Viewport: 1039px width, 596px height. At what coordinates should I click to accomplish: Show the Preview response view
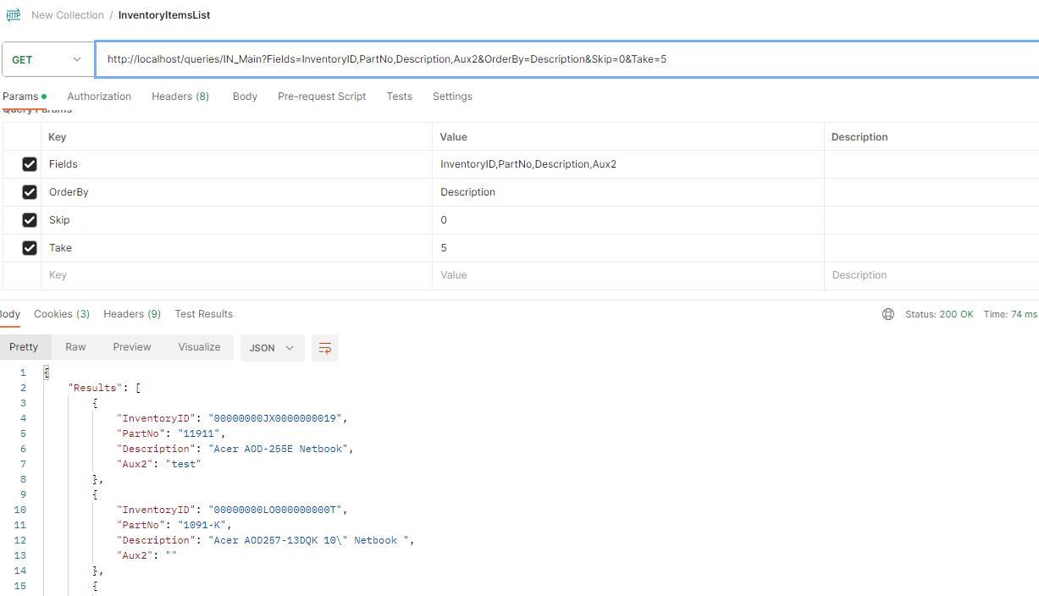coord(132,347)
